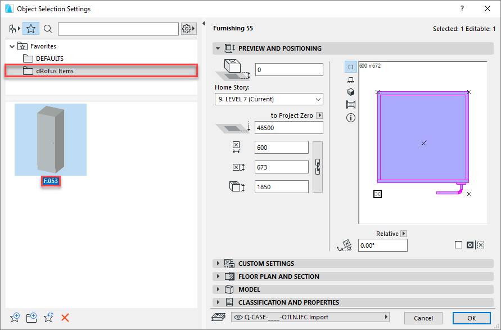Image resolution: width=501 pixels, height=330 pixels.
Task: Expand the Floor Plan and Section panel
Action: 278,277
